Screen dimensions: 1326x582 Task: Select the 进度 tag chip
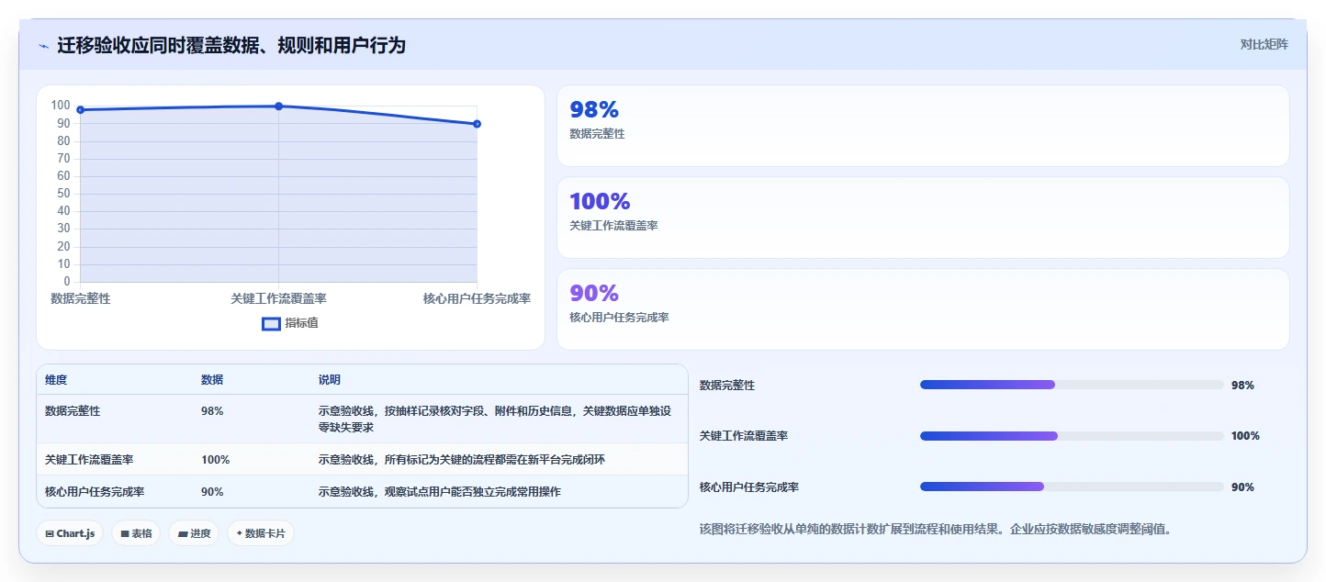pyautogui.click(x=194, y=533)
